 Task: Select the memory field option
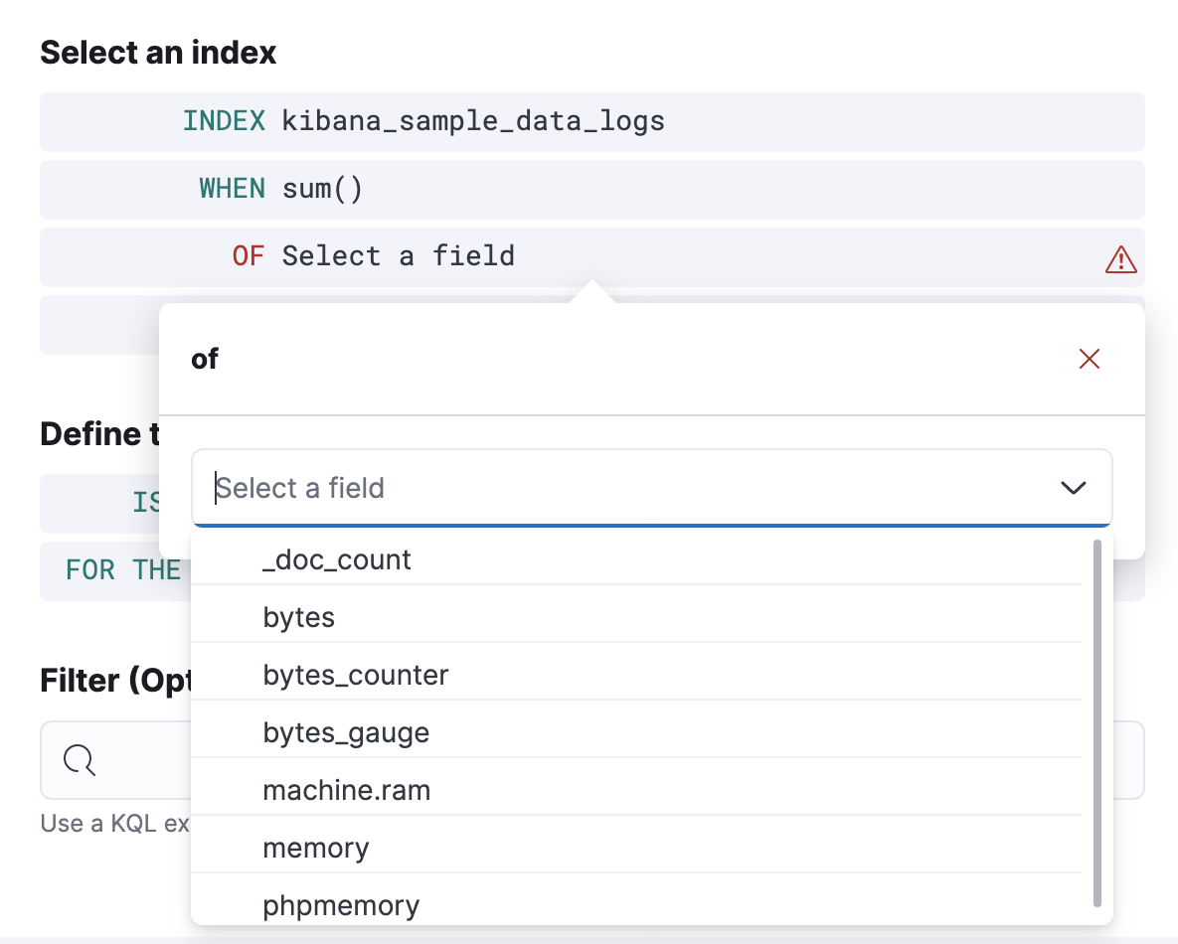tap(316, 849)
